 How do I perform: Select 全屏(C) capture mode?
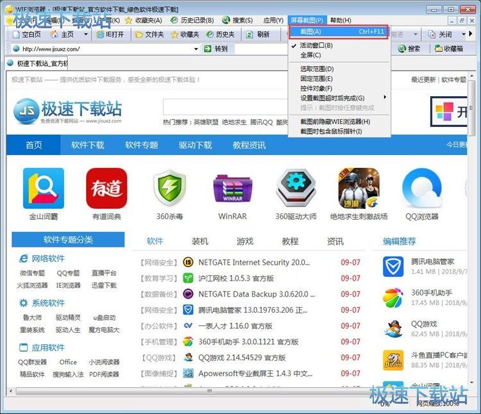coord(310,55)
